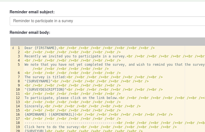Click the '{ADMINNAME} ({ADMINEMAIL})' text
The height and width of the screenshot is (132, 205).
(x=50, y=115)
